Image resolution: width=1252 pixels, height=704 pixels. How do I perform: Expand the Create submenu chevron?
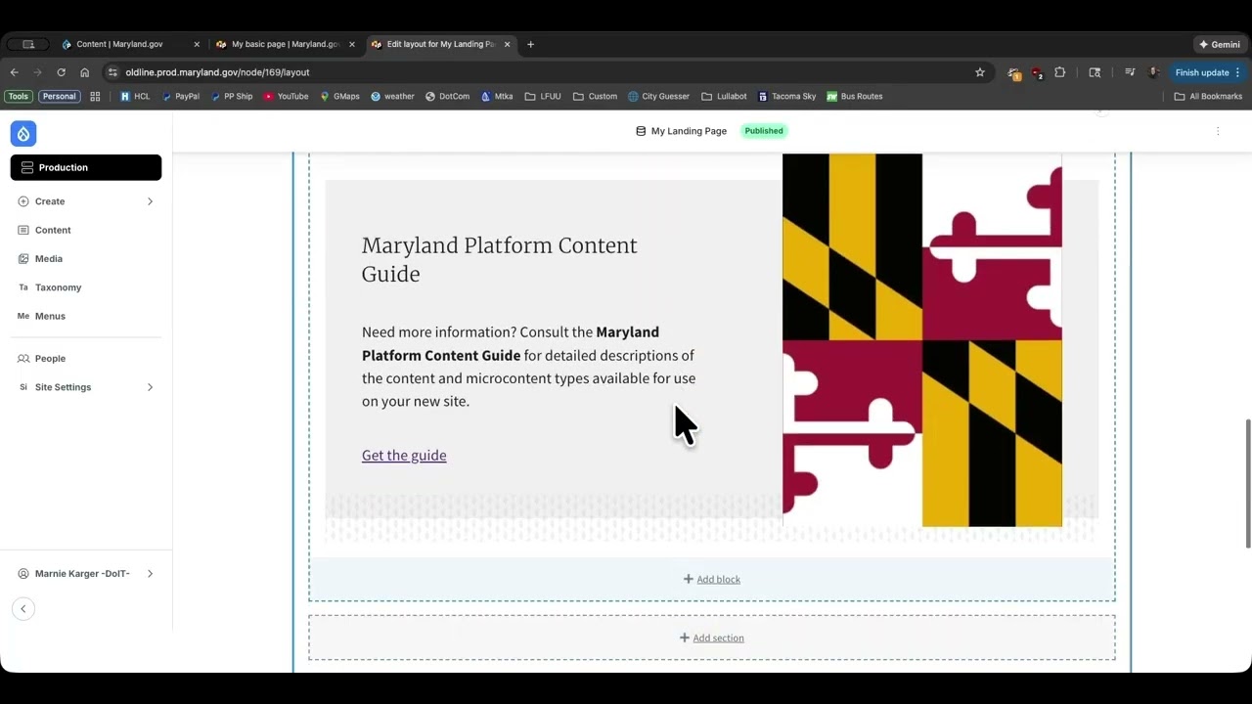(150, 201)
